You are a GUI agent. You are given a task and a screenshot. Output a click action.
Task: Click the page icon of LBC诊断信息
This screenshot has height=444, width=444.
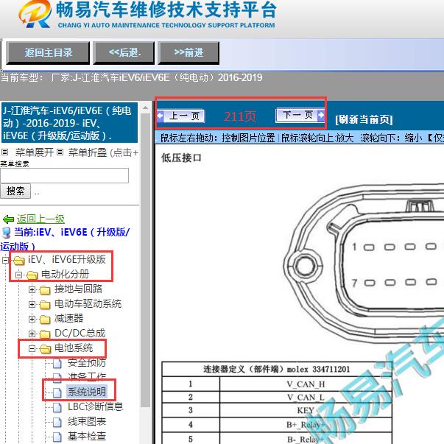57,407
